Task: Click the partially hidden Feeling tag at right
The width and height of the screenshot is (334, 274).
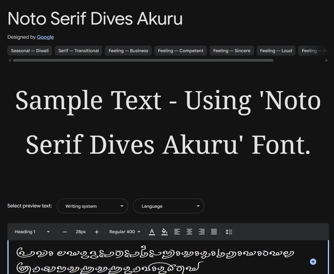Action: (313, 51)
